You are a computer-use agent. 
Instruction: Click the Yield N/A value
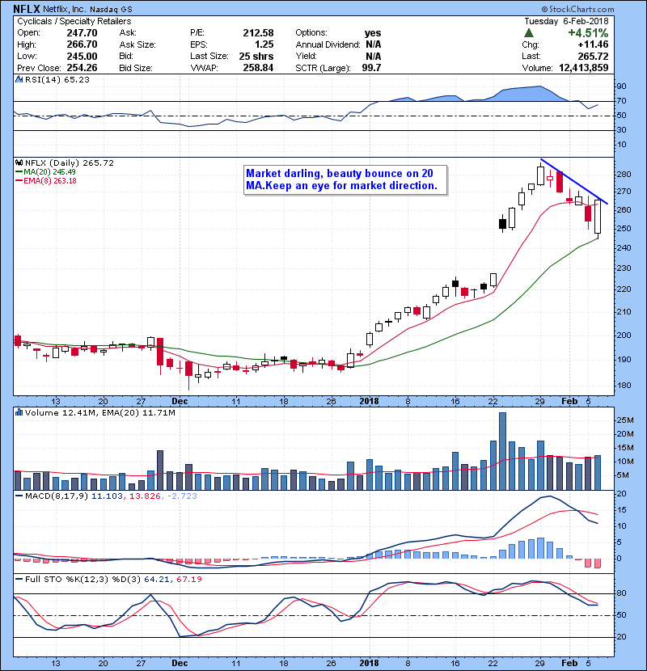tap(374, 56)
